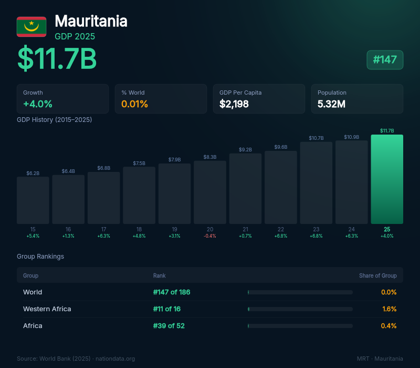The height and width of the screenshot is (368, 420).
Task: Click the 1.6% share value
Action: 389,309
